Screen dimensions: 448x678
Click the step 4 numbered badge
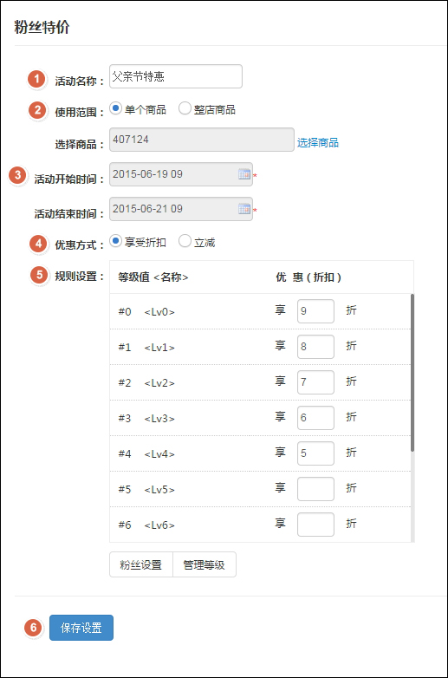[38, 244]
